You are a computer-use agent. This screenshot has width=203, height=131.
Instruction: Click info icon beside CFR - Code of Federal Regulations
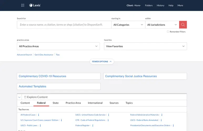[x=108, y=120]
